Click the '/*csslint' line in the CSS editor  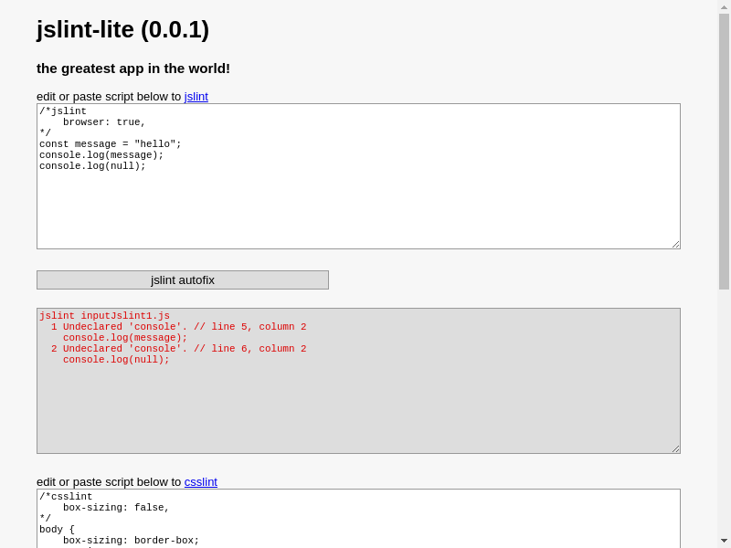[66, 496]
